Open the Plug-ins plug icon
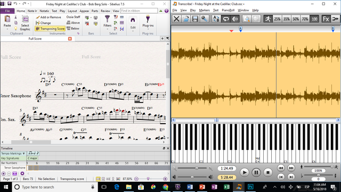Image resolution: width=341 pixels, height=192 pixels. pyautogui.click(x=148, y=19)
